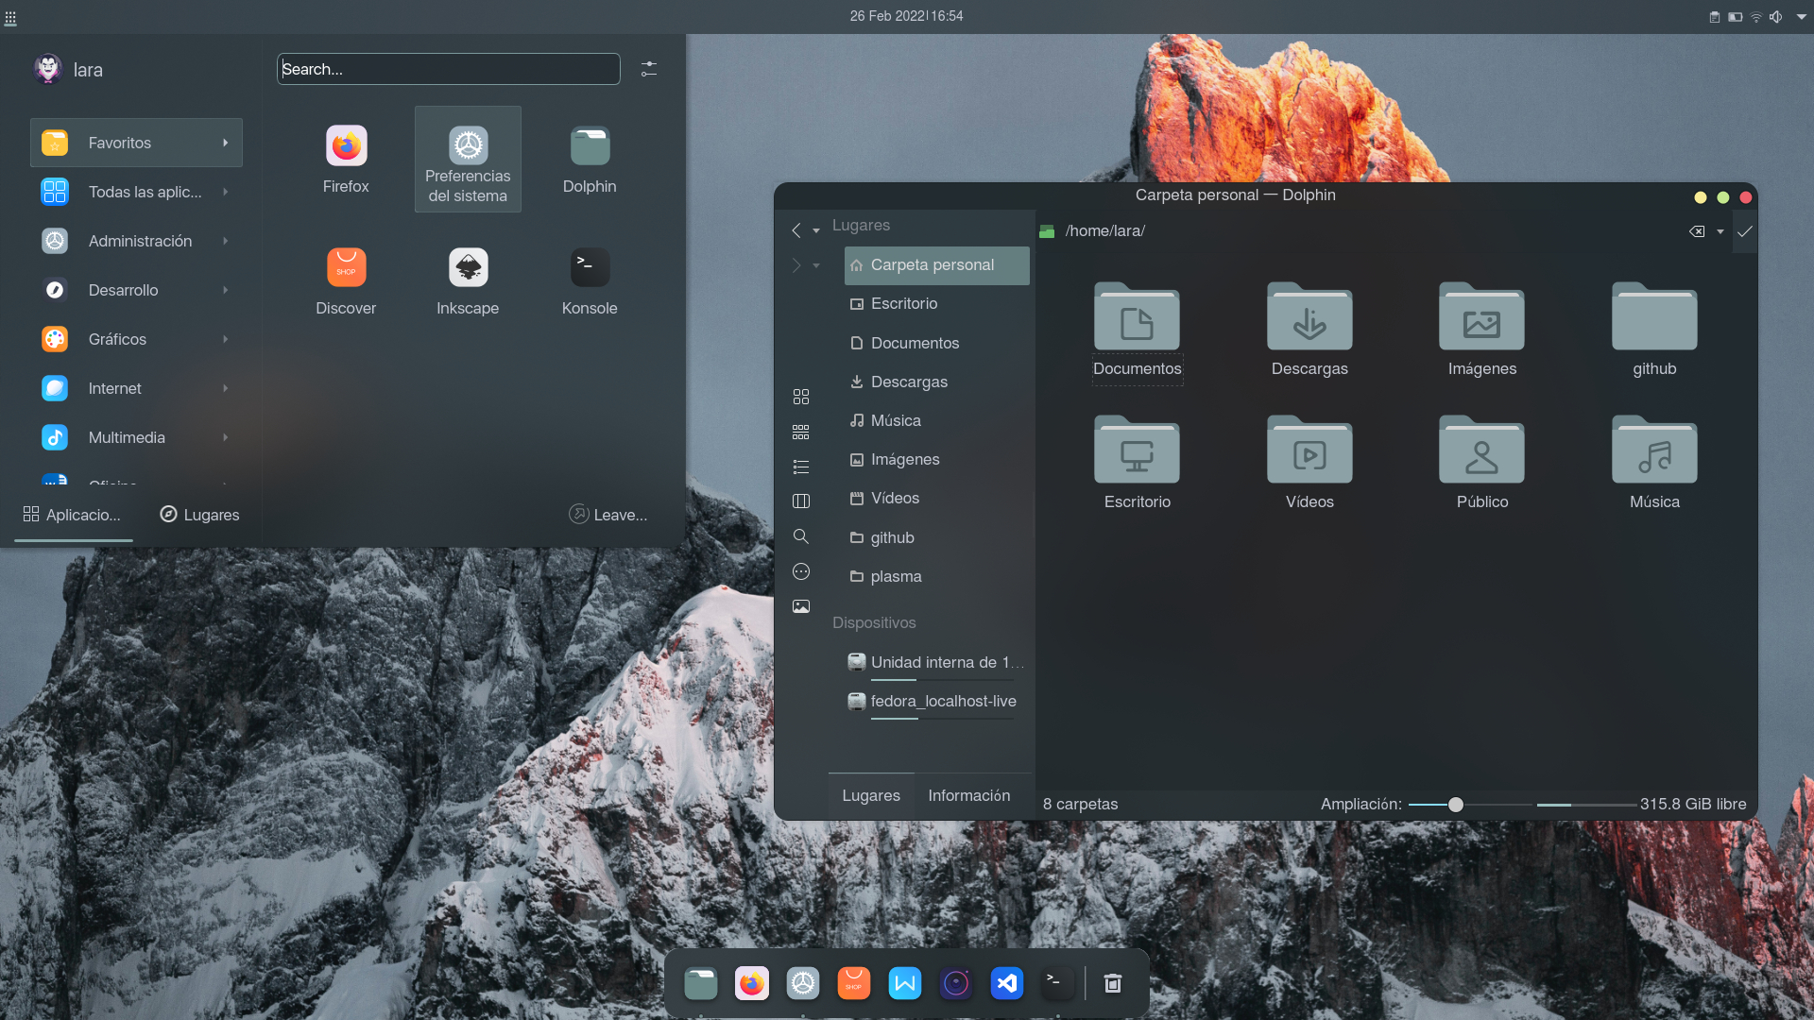Focus the launcher Search field
The height and width of the screenshot is (1020, 1814).
tap(449, 69)
